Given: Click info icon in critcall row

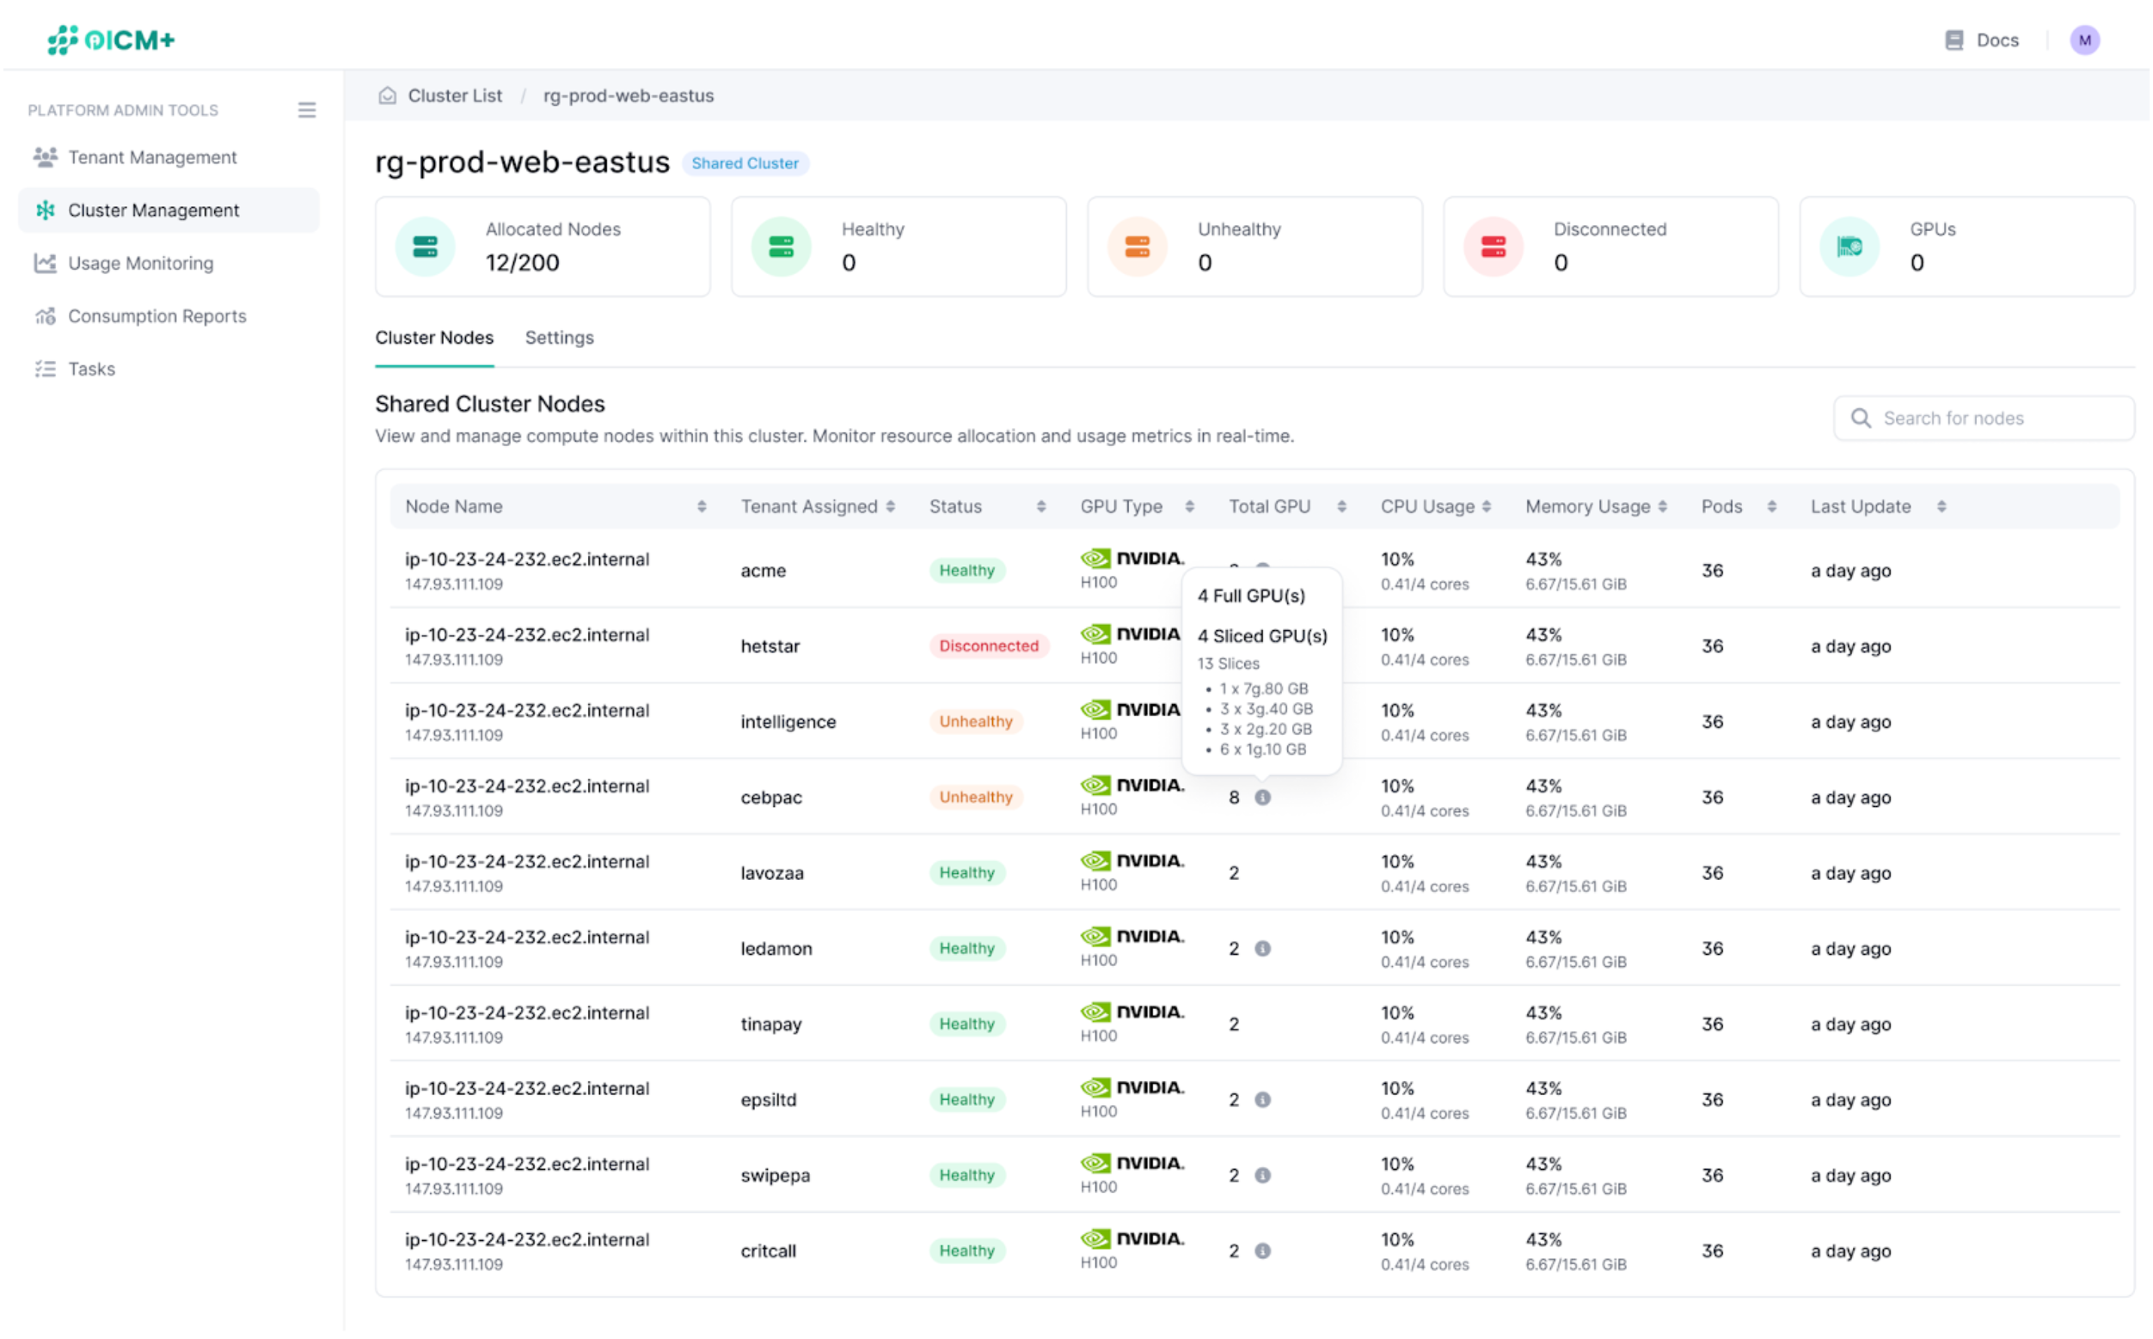Looking at the screenshot, I should click(1262, 1250).
